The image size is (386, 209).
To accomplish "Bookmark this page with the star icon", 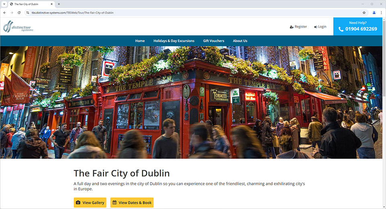I will (364, 12).
